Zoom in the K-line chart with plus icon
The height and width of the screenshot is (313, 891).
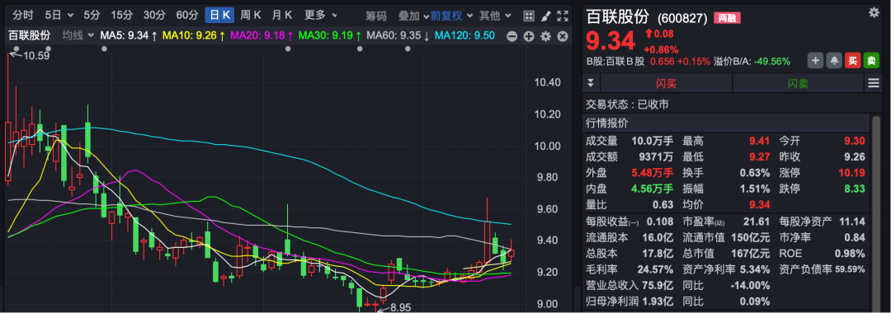[x=529, y=36]
